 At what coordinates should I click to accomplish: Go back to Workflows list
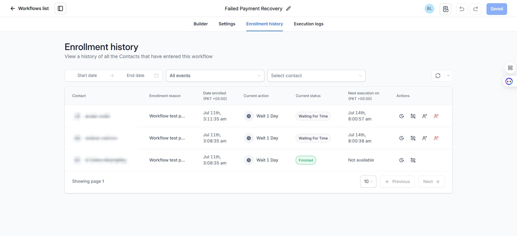[29, 8]
